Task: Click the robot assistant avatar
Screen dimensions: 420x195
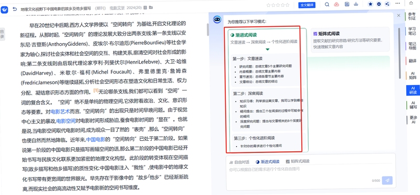Action: [217, 19]
